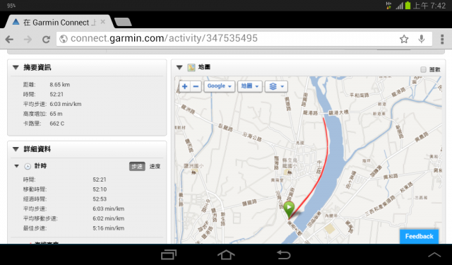Collapse the 計時 section
452x265 pixels.
click(16, 166)
